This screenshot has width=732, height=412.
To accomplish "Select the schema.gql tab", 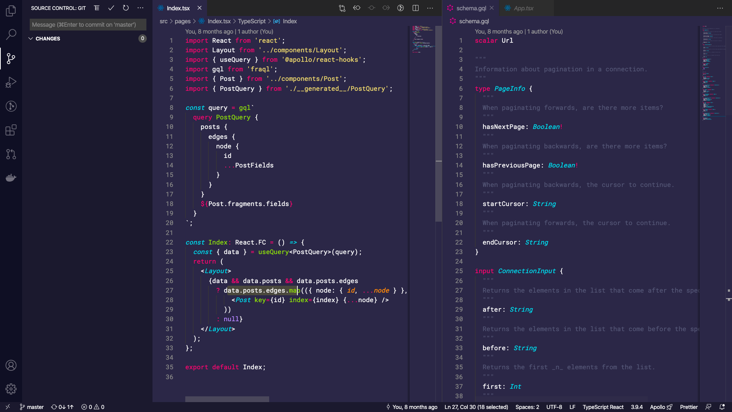I will click(471, 8).
